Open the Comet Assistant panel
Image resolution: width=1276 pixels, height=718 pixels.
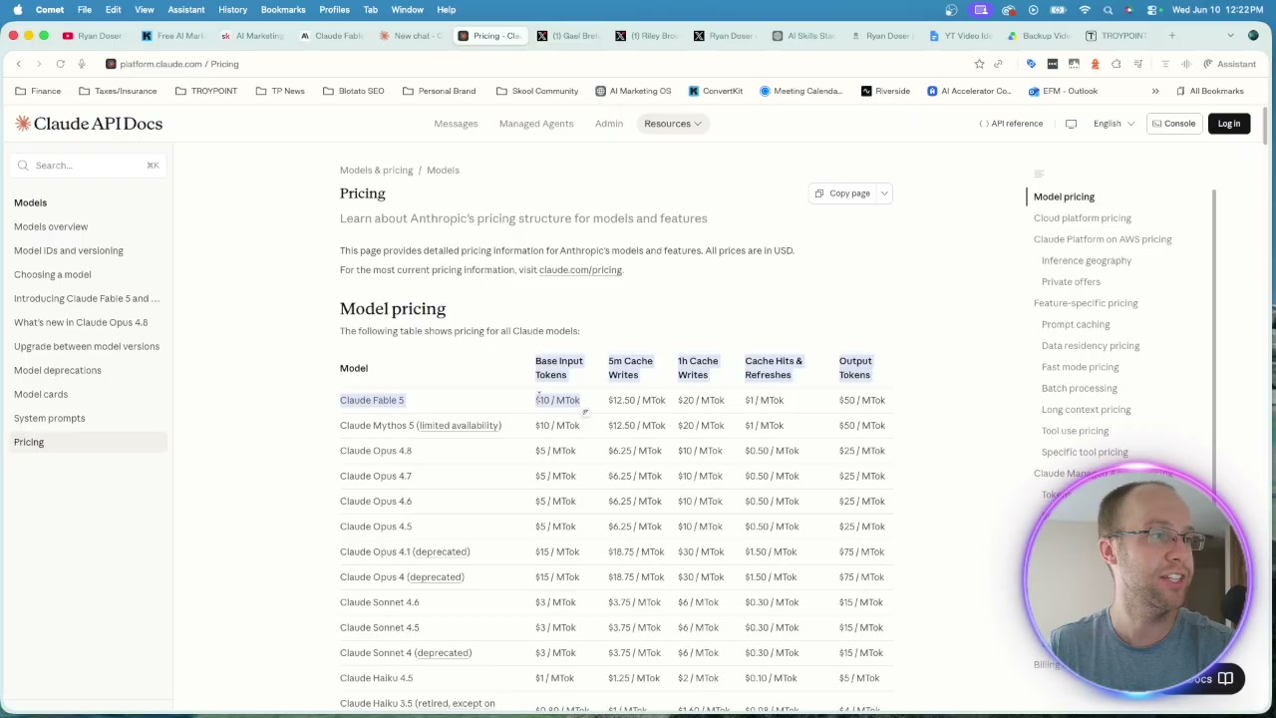[1229, 64]
